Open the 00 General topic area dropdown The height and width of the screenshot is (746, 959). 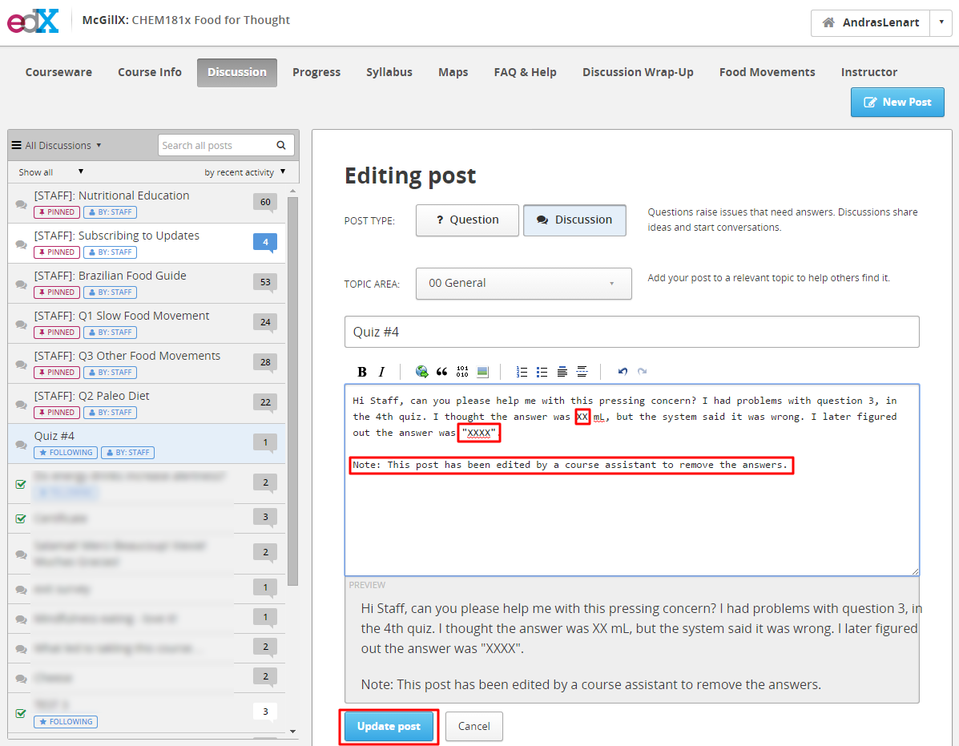(523, 284)
